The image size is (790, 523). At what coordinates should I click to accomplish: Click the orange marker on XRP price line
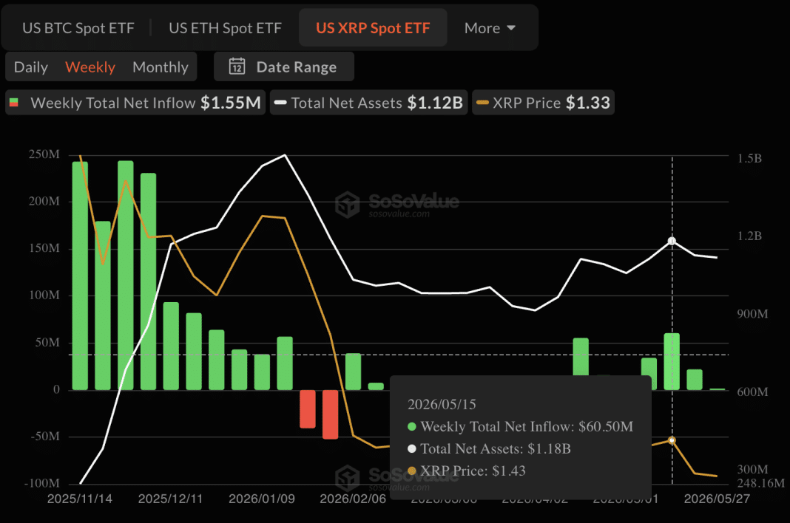click(672, 440)
